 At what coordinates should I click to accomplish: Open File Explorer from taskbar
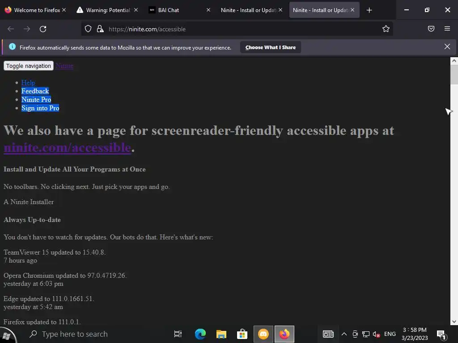[221, 334]
